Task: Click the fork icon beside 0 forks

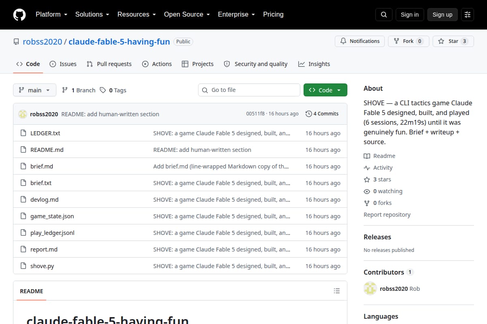Action: 367,203
